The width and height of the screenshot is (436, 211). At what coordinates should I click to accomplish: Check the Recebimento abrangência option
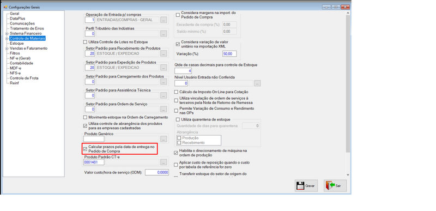coord(179,143)
